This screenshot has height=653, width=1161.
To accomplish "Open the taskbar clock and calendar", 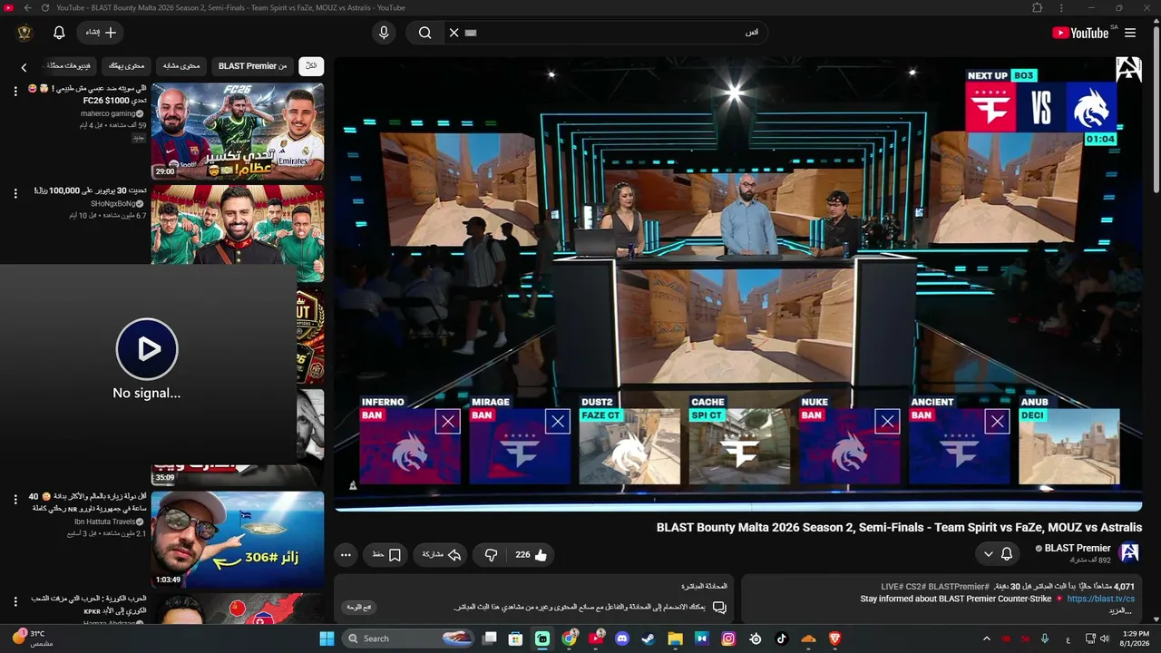I will (x=1136, y=638).
